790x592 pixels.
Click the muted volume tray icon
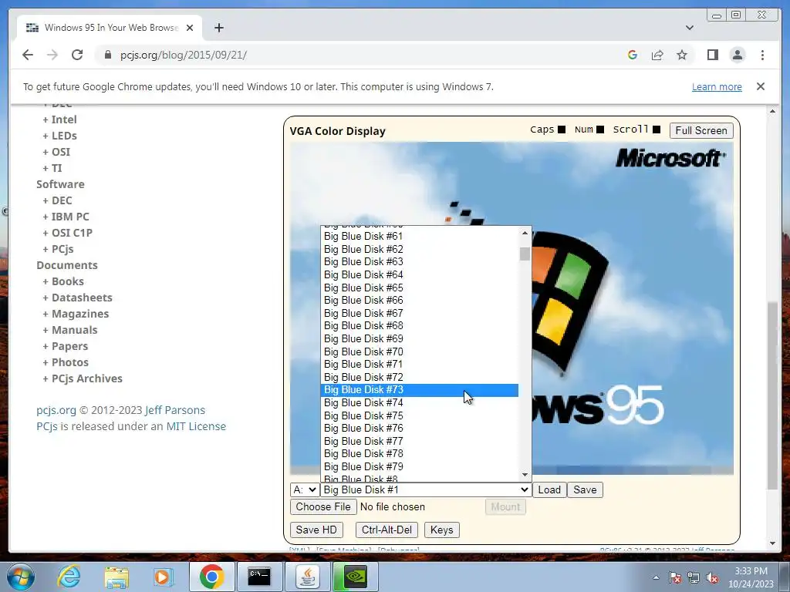(x=712, y=577)
